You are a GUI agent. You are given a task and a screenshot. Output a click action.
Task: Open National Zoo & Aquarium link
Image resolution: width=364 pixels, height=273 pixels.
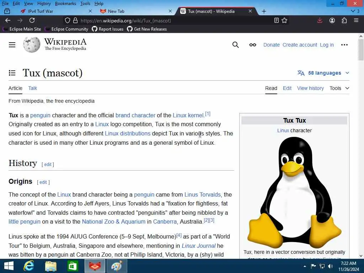click(x=113, y=222)
